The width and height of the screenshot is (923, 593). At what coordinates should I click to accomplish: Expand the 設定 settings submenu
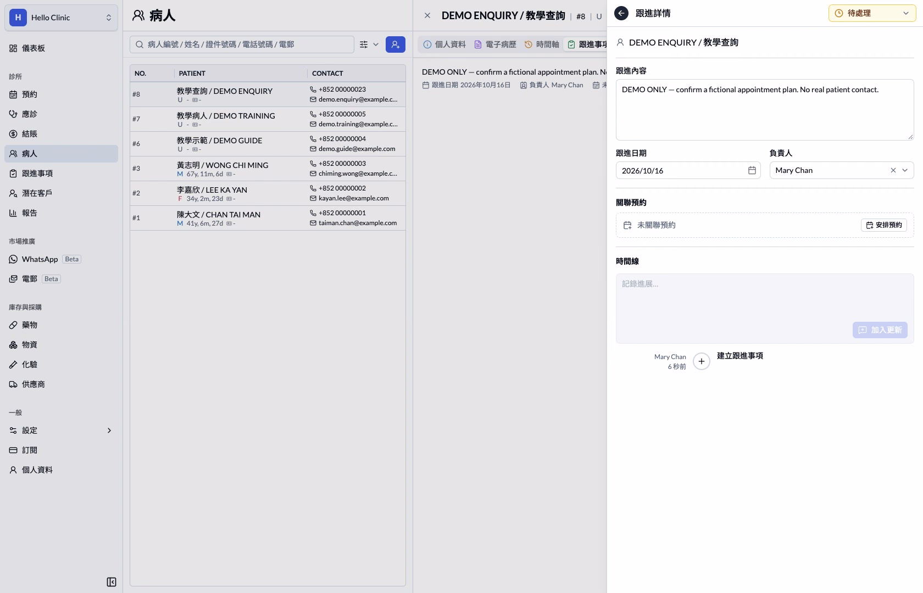[x=61, y=430]
